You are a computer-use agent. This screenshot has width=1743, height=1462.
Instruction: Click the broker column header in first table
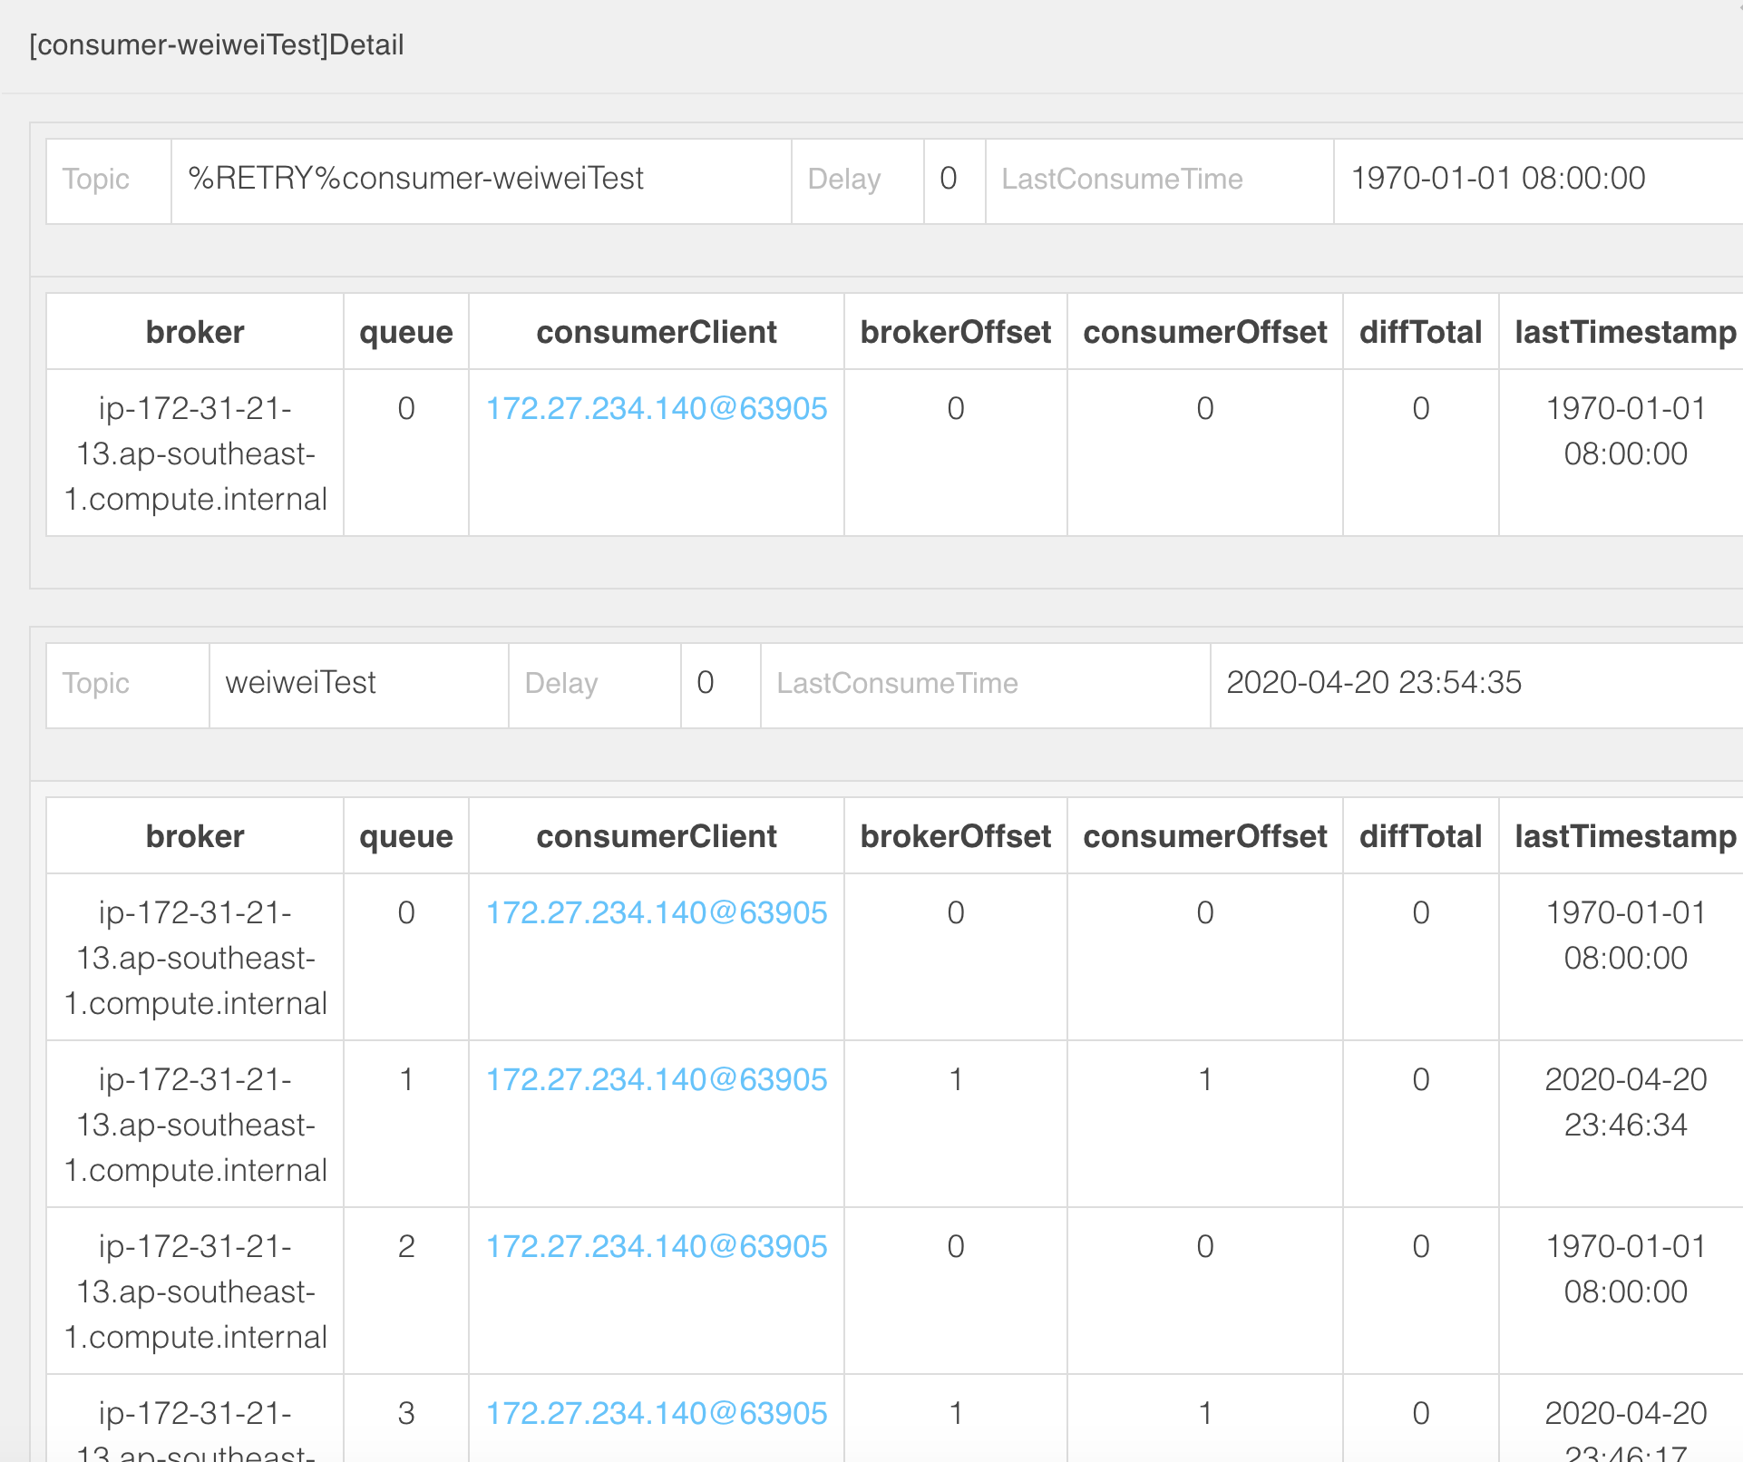(x=194, y=331)
